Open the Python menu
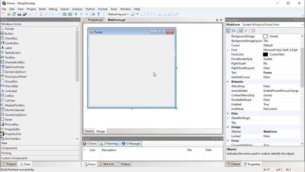This screenshot has width=305, height=172. pos(90,9)
